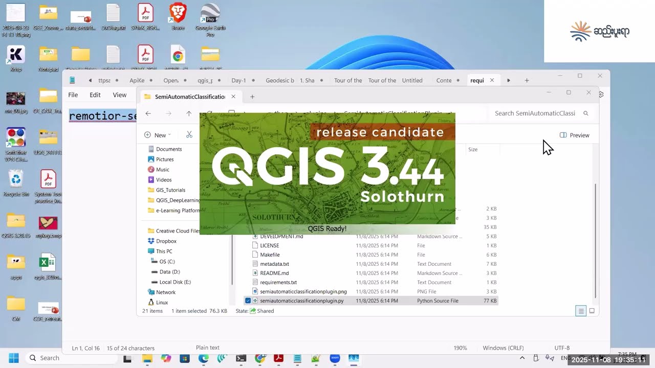Click UTF-8 encoding indicator

coord(562,348)
